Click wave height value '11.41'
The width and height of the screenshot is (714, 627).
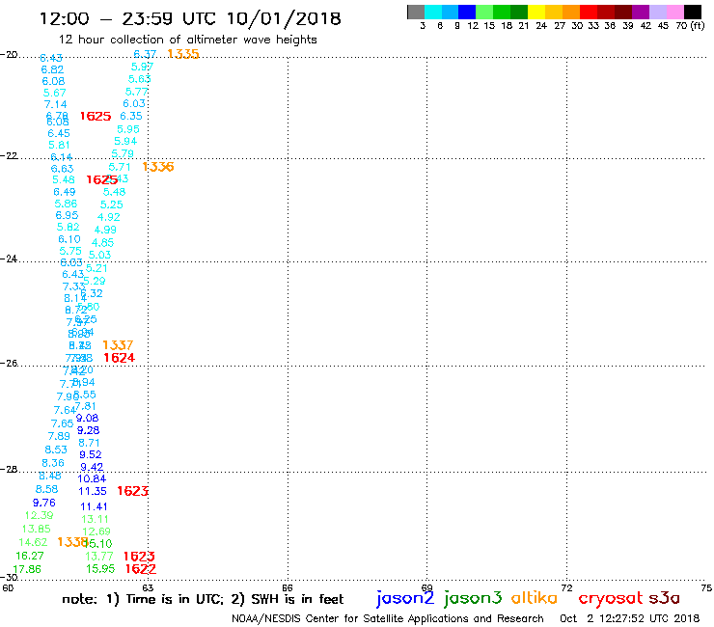[94, 506]
